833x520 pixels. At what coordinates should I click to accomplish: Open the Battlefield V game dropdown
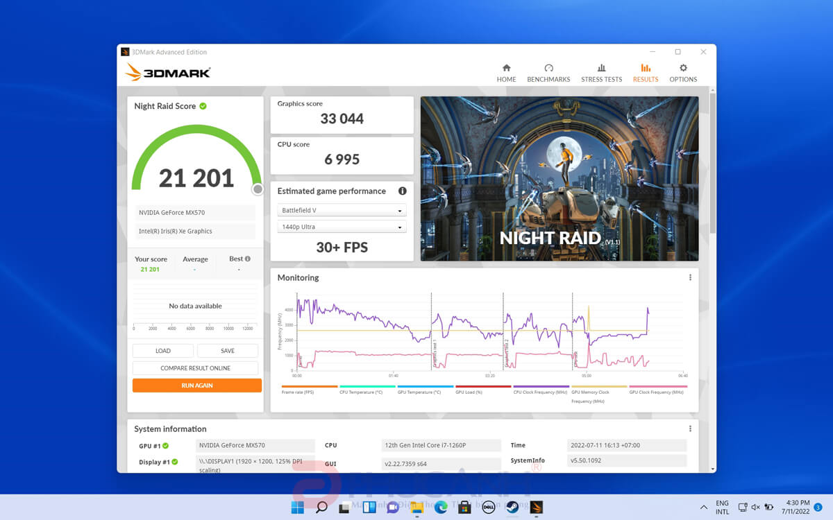(342, 210)
